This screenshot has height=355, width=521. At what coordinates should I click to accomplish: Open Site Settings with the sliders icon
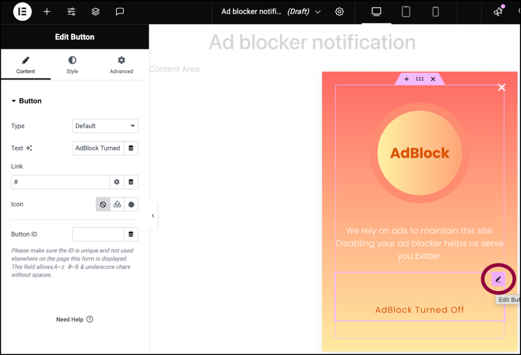[x=71, y=12]
